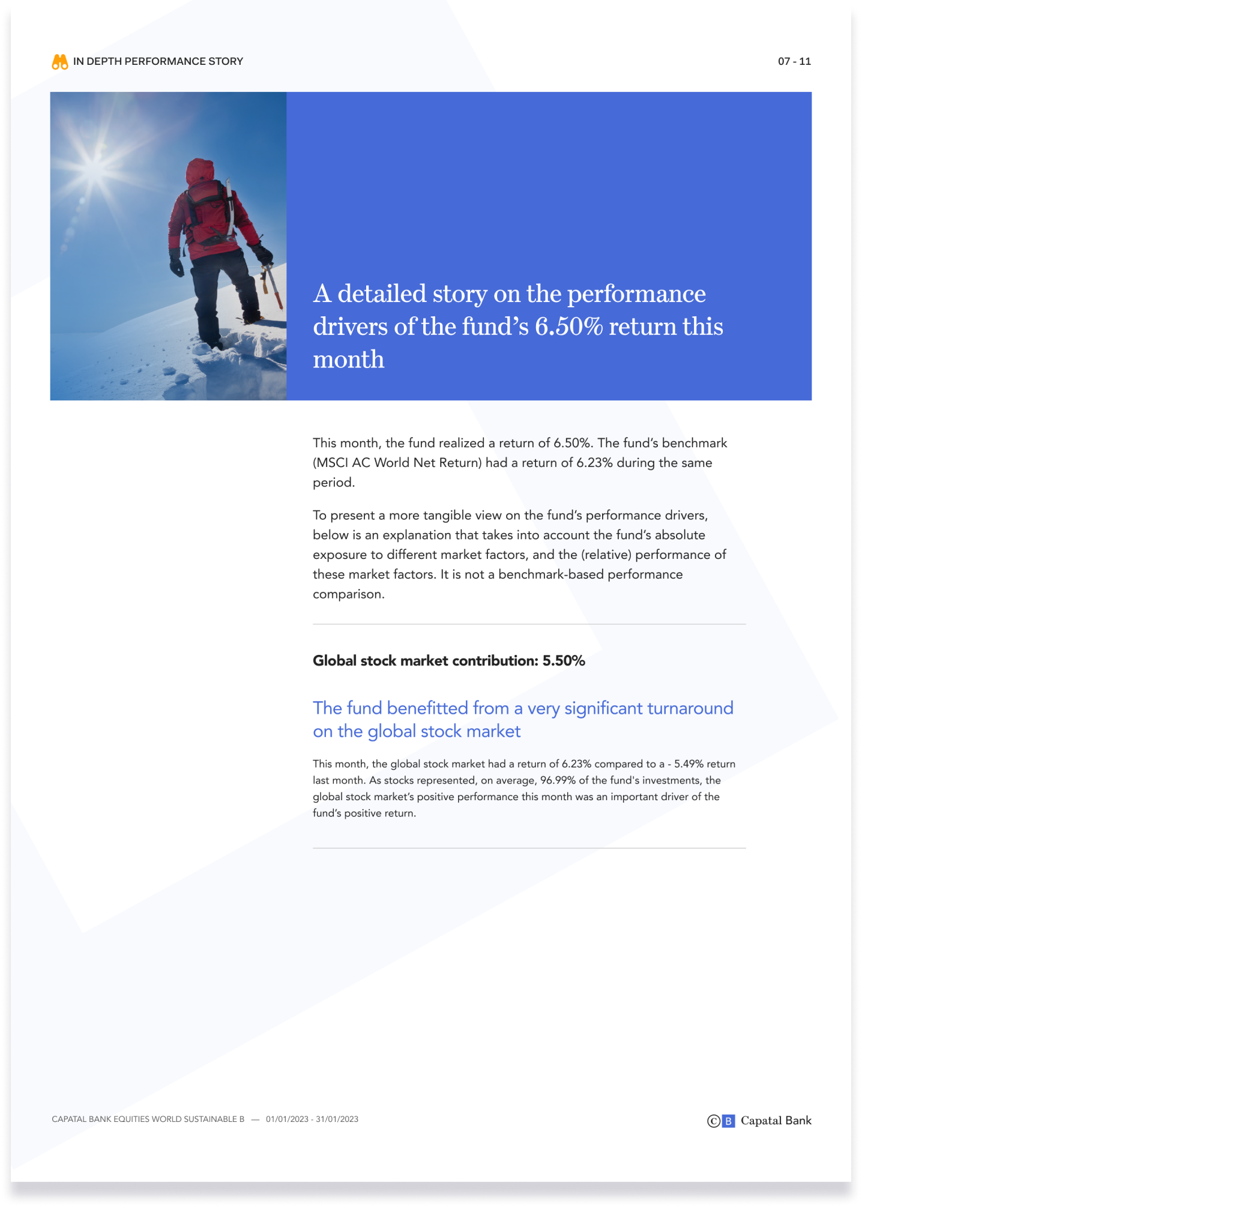
Task: Select the small paragraph about global stock market
Action: (x=523, y=788)
